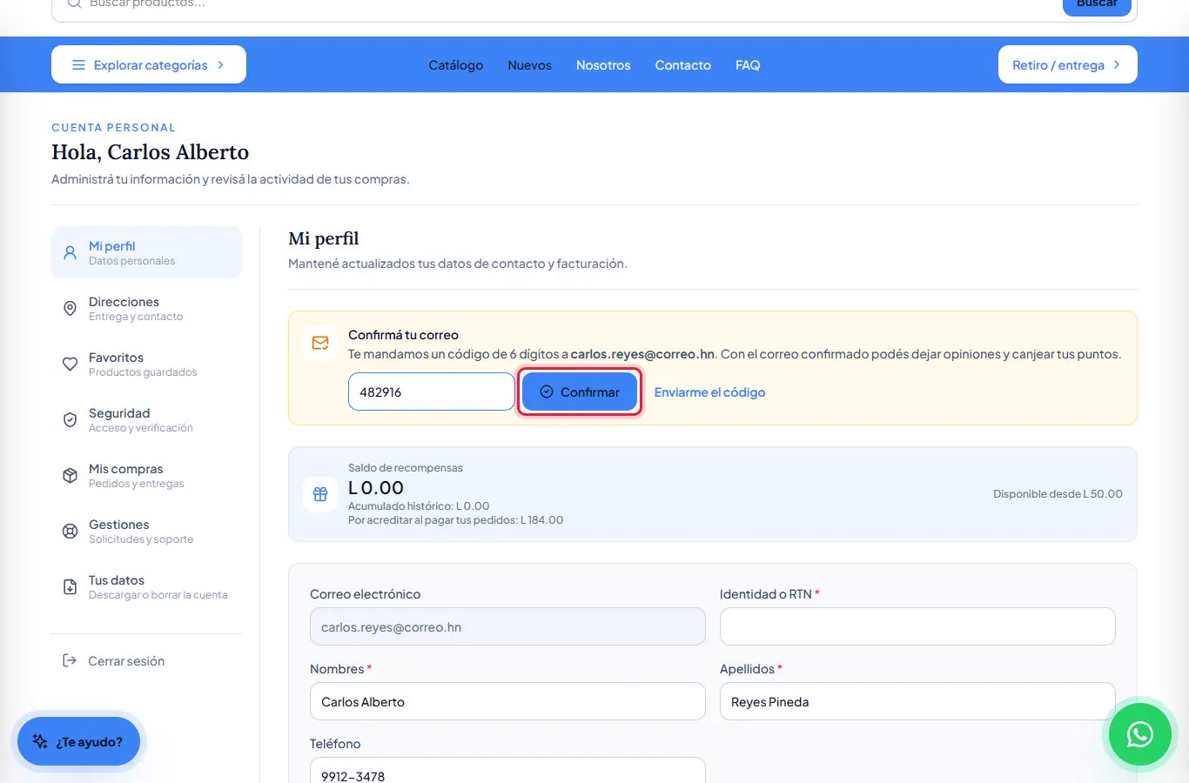
Task: Expand Explorar categorías chevron
Action: [221, 65]
